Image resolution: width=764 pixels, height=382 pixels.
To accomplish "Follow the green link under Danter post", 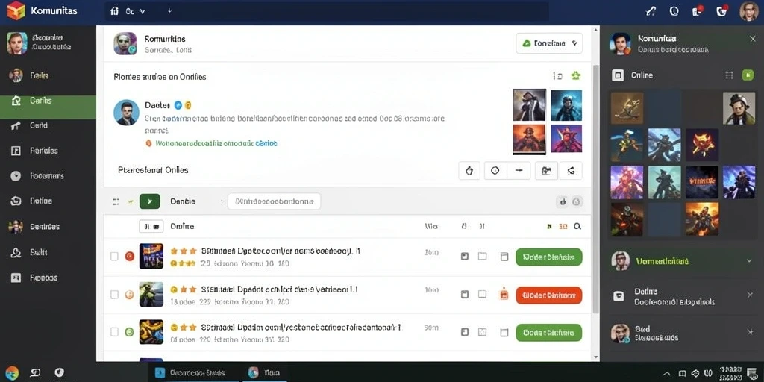I will (216, 143).
